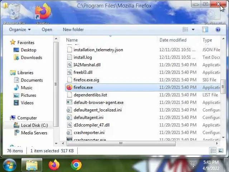Select the firefox.exe file icon
Viewport: 229px width, 172px height.
pyautogui.click(x=69, y=87)
